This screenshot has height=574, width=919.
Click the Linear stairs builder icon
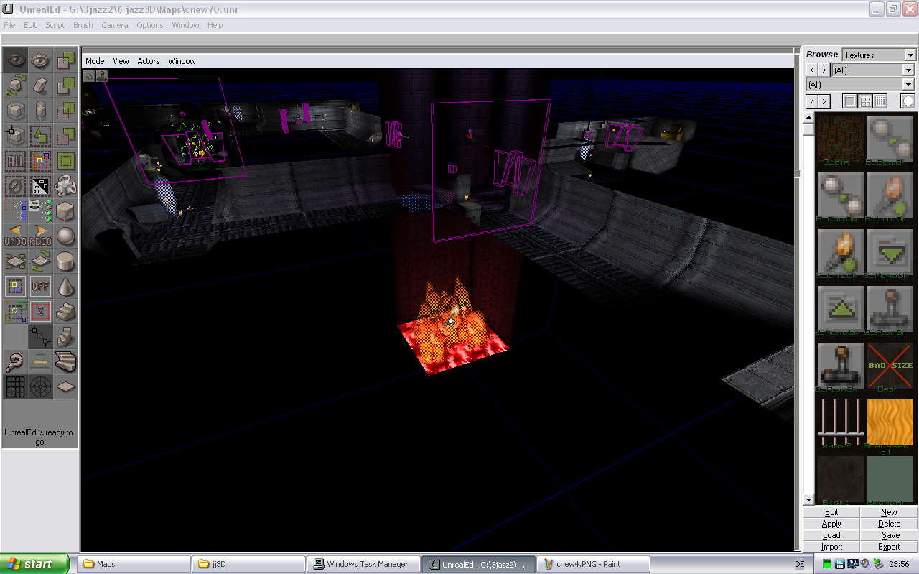coord(66,312)
